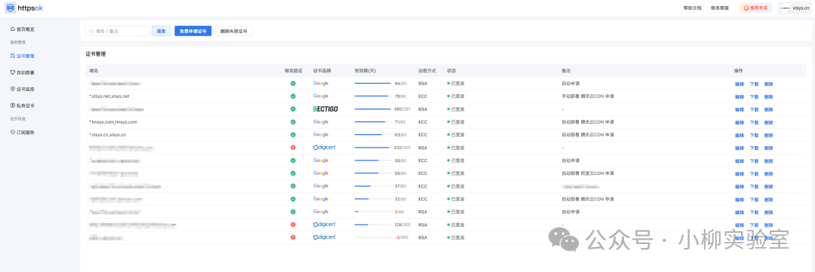Click the 证书管理 panel title
815x272 pixels.
coord(96,53)
